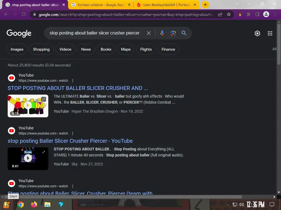Open Chrome three-dot menu

[x=275, y=14]
